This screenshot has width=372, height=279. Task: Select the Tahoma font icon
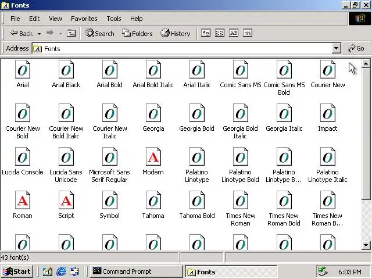click(x=153, y=200)
